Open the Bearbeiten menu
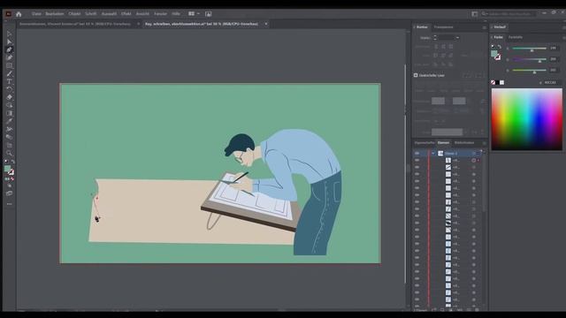The height and width of the screenshot is (318, 566). (x=55, y=14)
